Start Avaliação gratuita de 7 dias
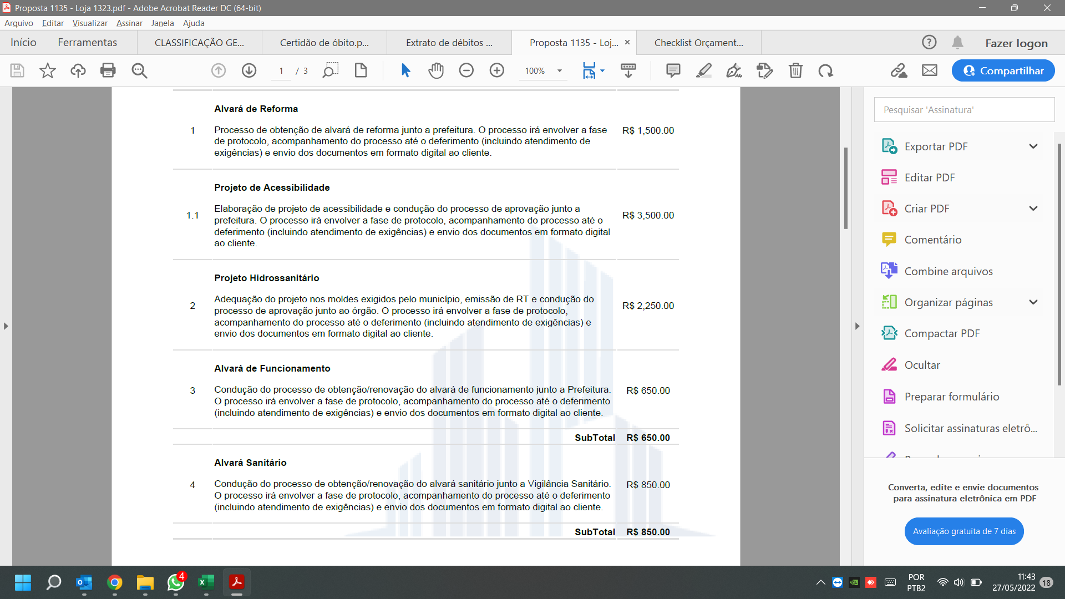1065x599 pixels. click(964, 531)
